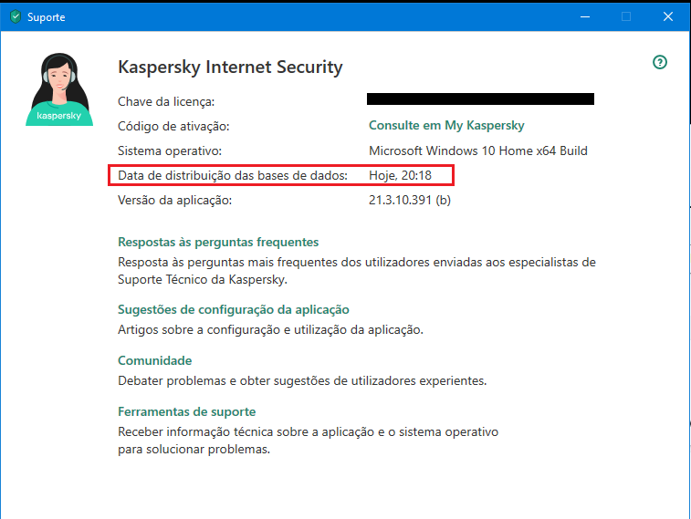Image resolution: width=691 pixels, height=519 pixels.
Task: Close the Suporte window
Action: coord(668,16)
